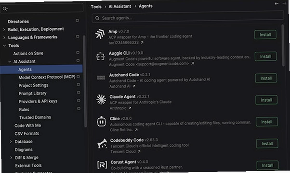
Task: Click the Cline robot face icon
Action: point(102,121)
